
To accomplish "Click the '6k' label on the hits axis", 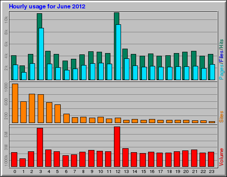I will 6,44.
